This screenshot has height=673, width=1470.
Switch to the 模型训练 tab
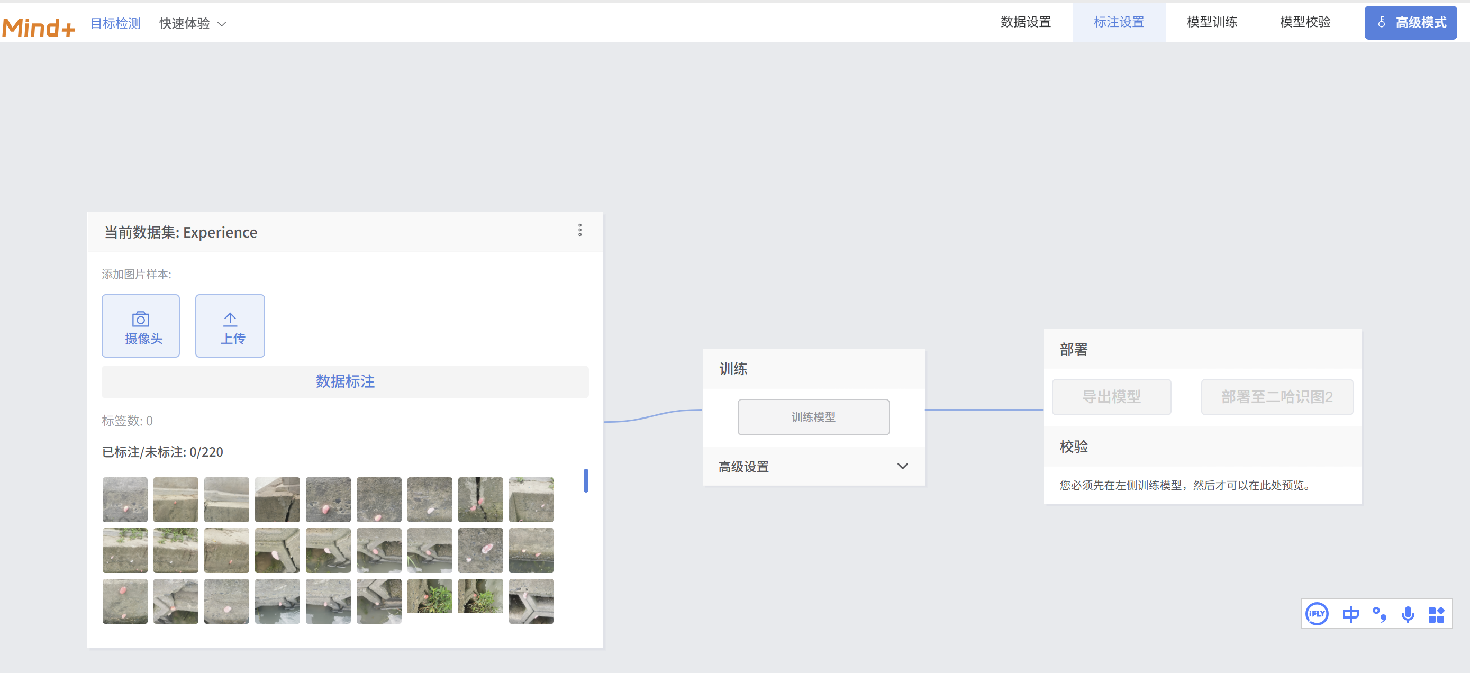[1211, 22]
